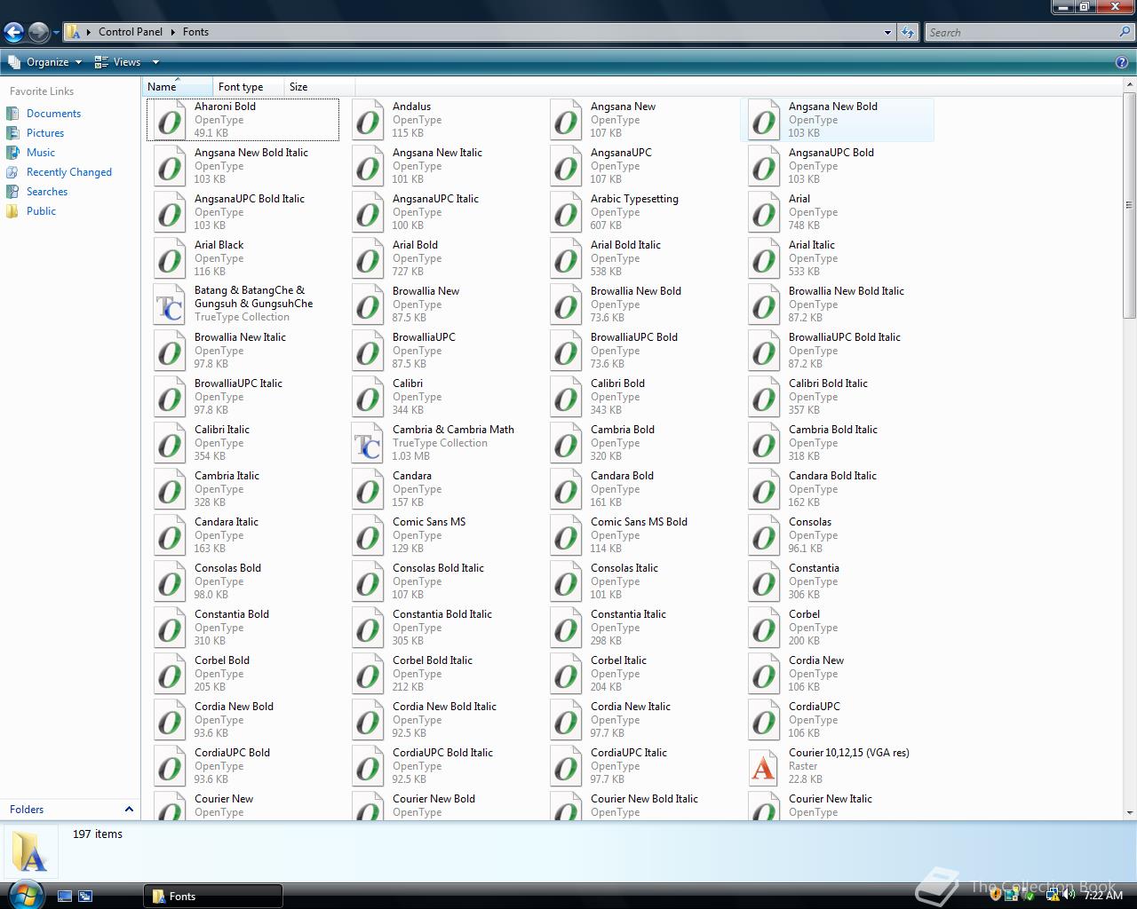The image size is (1137, 909).
Task: Open the Help question mark icon
Action: (x=1122, y=62)
